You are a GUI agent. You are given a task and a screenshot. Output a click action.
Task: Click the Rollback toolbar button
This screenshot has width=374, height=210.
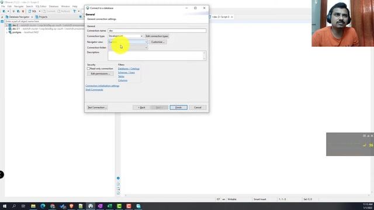tap(64, 11)
